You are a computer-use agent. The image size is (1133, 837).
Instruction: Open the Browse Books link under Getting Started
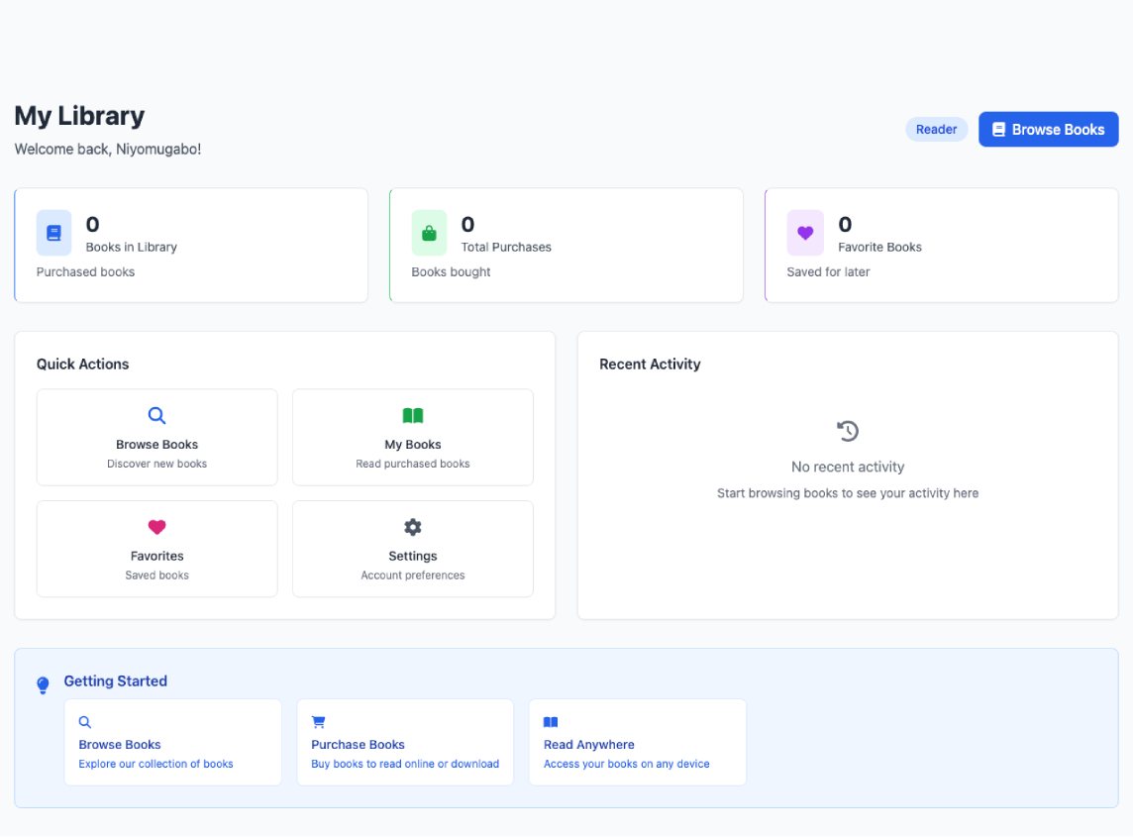pyautogui.click(x=173, y=742)
